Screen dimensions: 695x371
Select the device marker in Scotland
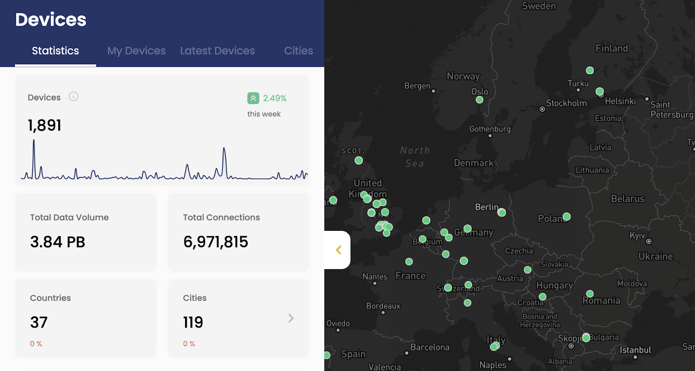[x=359, y=161]
